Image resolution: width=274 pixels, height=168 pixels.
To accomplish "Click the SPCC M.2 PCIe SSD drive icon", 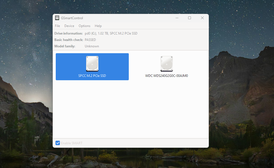I will pos(92,64).
